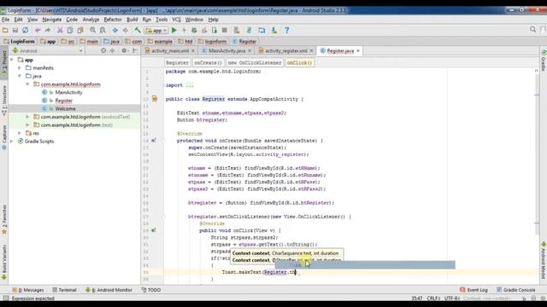Expand the Gradle Scripts node

pyautogui.click(x=12, y=141)
